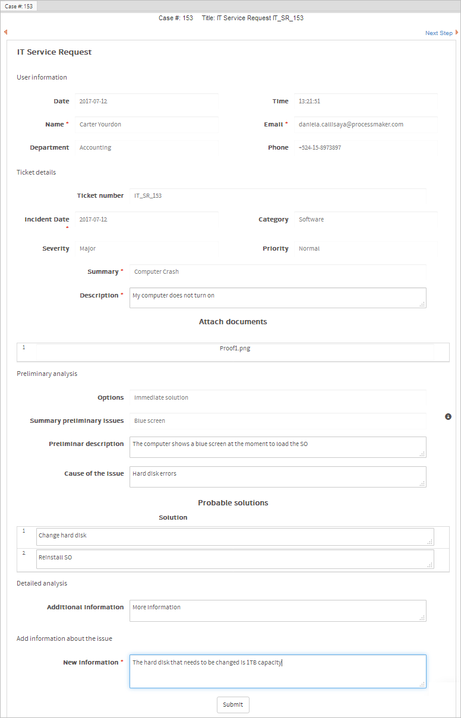Click the info icon beside Summary preliminary issues

pos(449,417)
